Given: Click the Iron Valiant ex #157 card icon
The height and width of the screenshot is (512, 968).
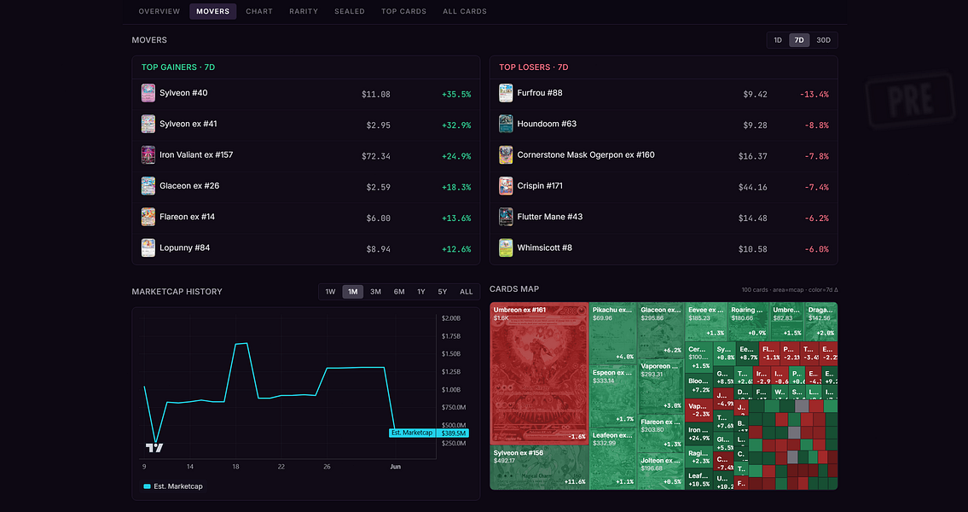Looking at the screenshot, I should pyautogui.click(x=148, y=155).
